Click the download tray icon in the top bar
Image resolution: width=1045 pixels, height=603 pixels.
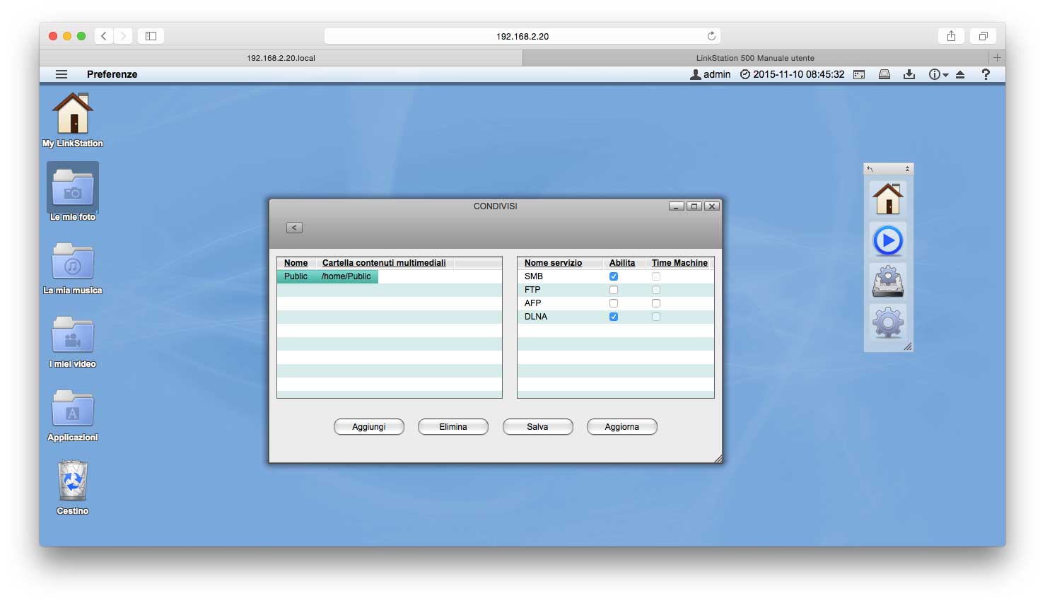pos(909,74)
